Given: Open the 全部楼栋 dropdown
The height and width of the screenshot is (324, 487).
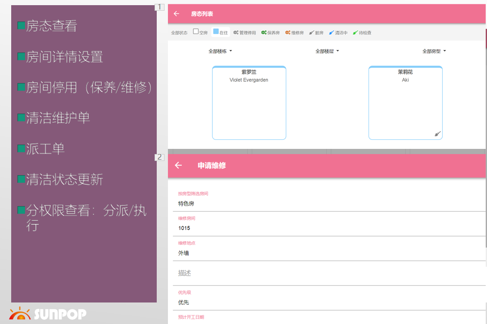Looking at the screenshot, I should pyautogui.click(x=220, y=51).
